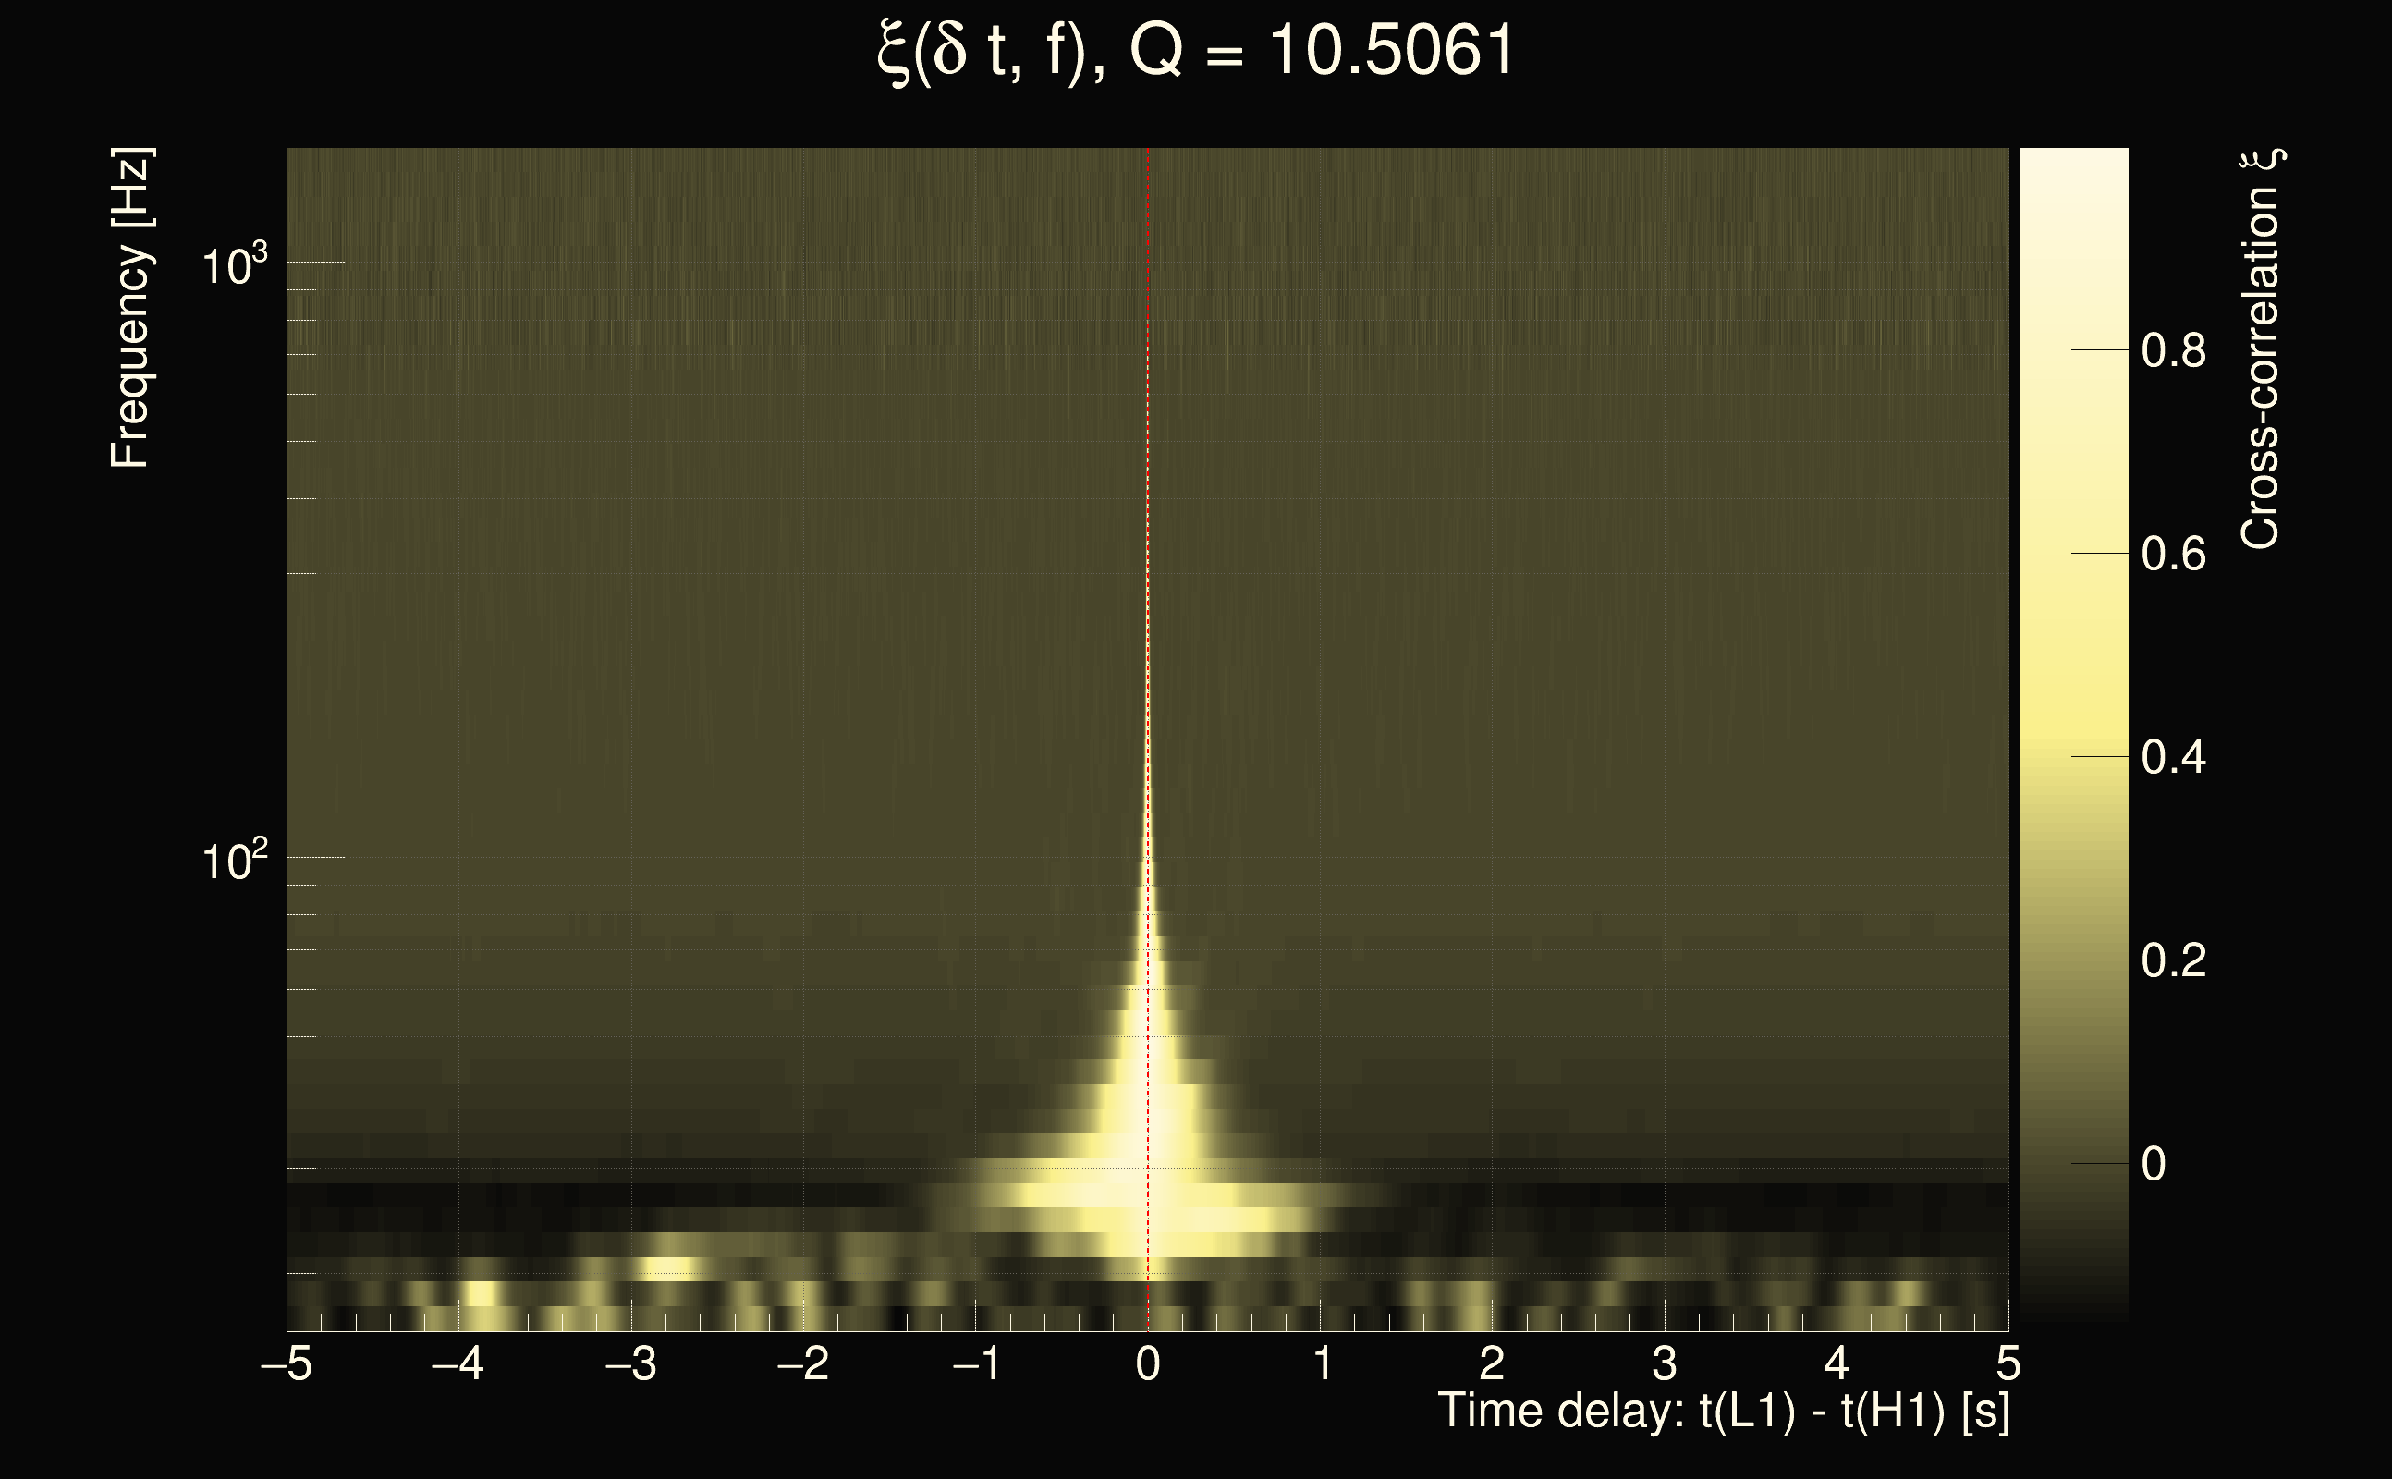Click the 0.8 value on the colorbar
Screen dimensions: 2392x1479
[2173, 350]
